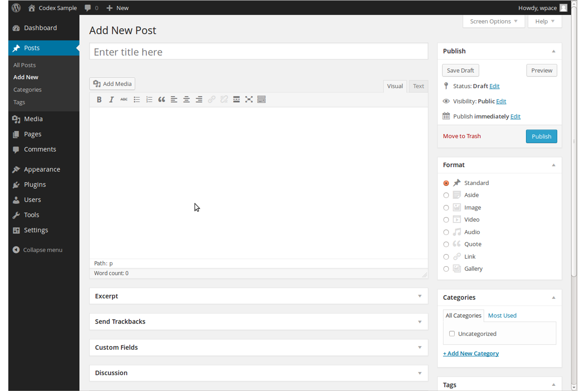586x391 pixels.
Task: Toggle bold formatting in the editor toolbar
Action: click(x=99, y=99)
